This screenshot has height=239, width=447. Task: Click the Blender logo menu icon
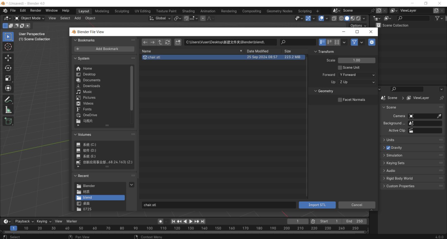(5, 10)
